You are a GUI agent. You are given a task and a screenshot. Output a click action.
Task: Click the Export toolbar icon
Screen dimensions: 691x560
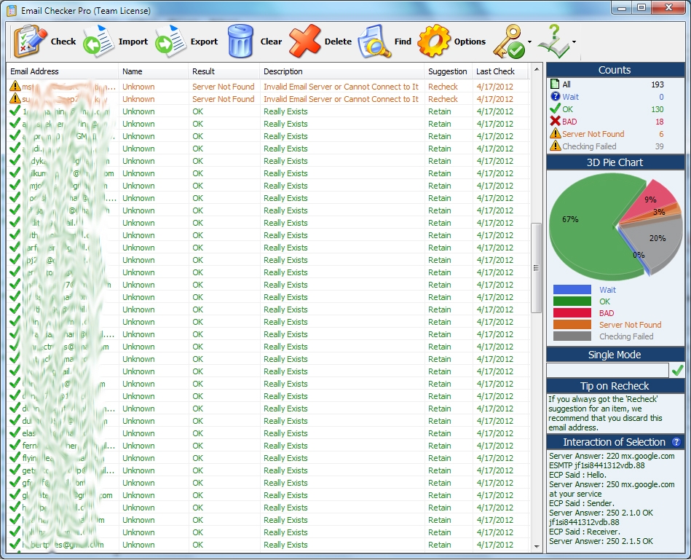[x=171, y=42]
